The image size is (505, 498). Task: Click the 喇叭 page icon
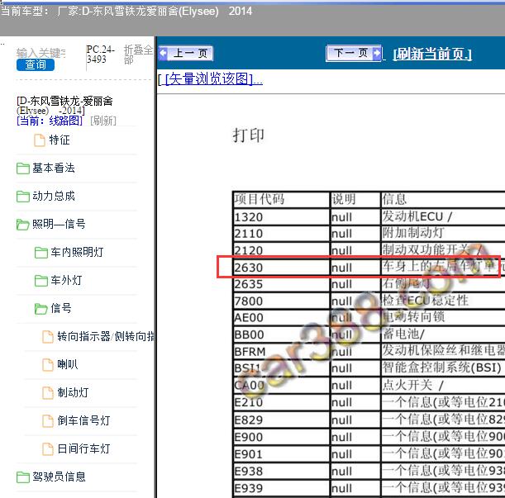tap(48, 365)
